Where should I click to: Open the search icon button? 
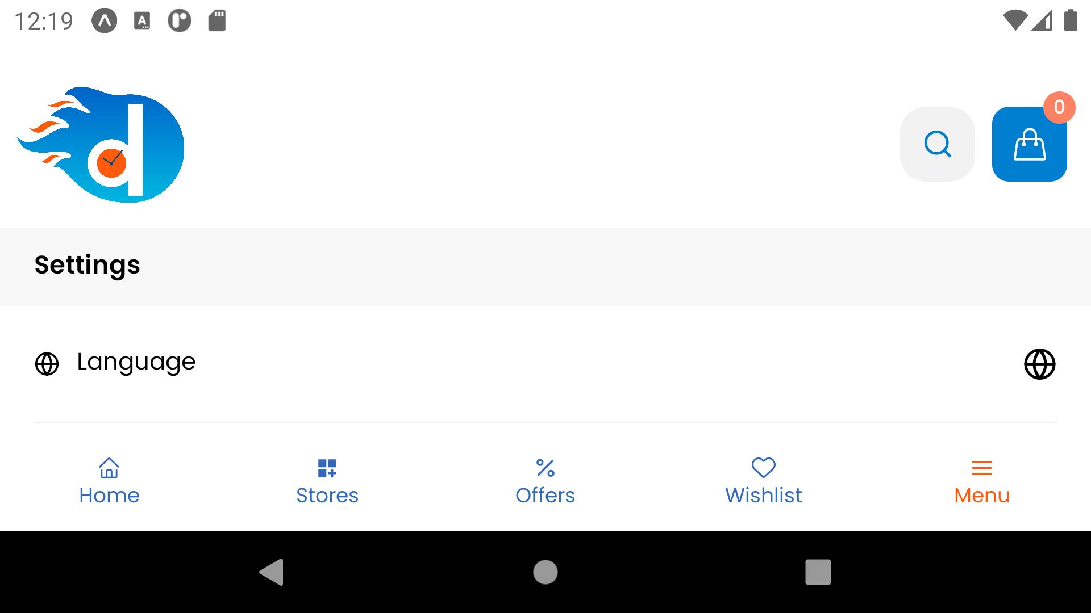[938, 144]
